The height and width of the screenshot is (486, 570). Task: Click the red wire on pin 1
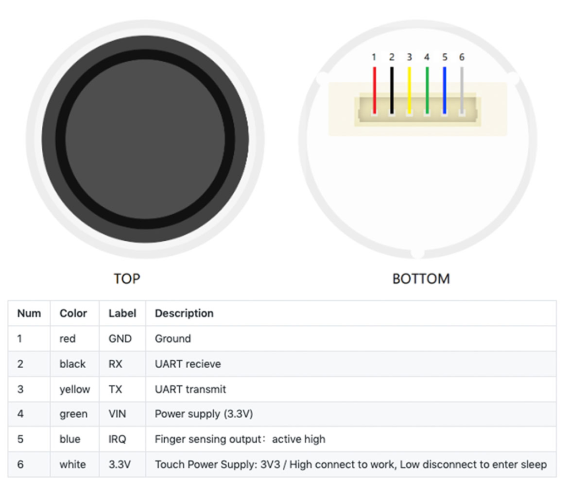pos(374,90)
